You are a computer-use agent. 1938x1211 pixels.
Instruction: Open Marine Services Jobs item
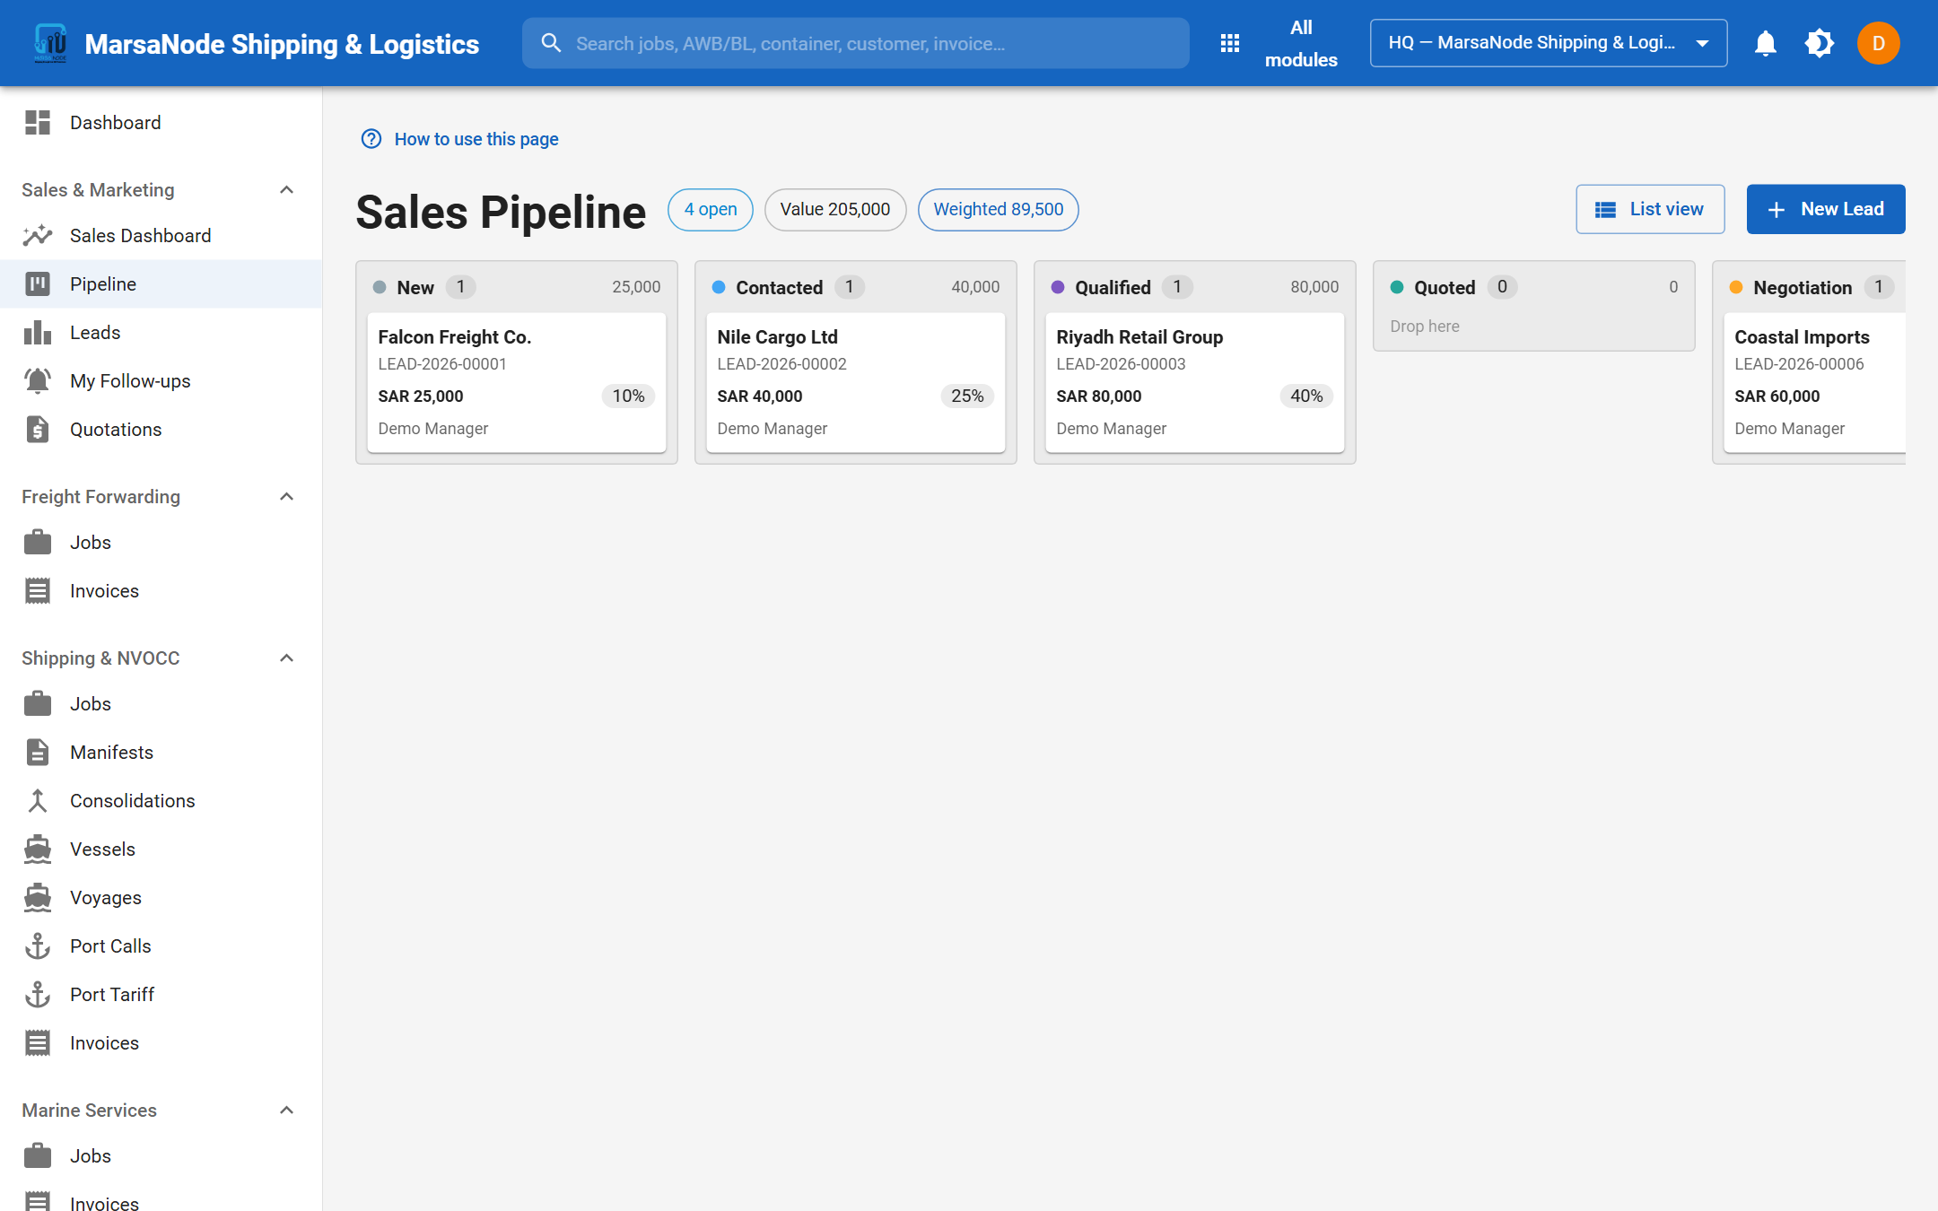pyautogui.click(x=161, y=1156)
